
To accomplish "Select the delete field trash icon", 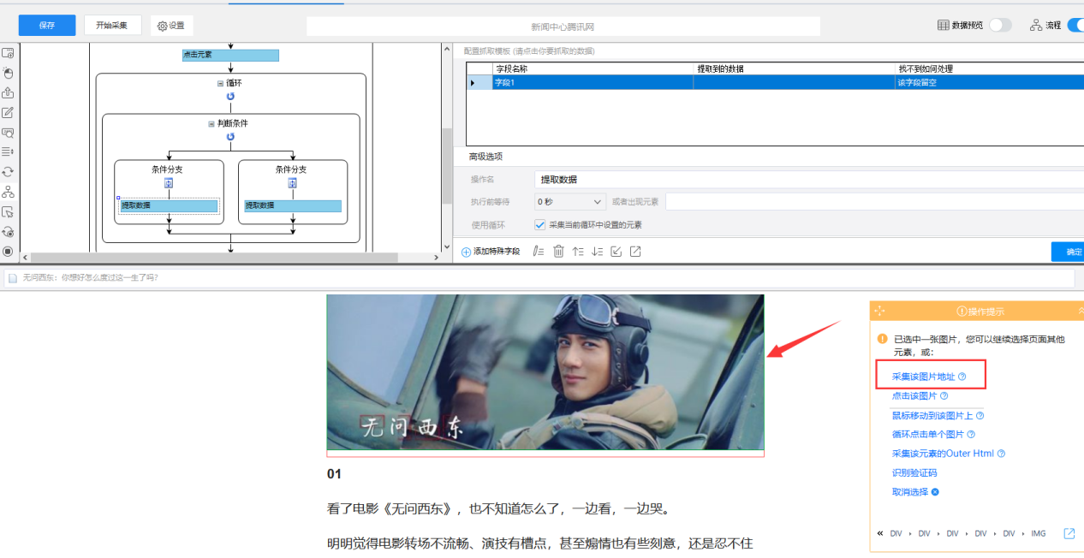I will coord(559,251).
